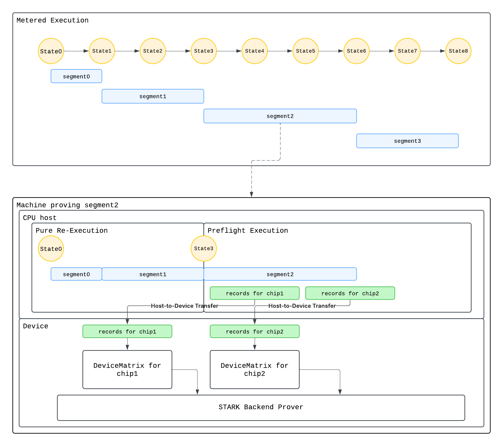
Task: Click 'records for chip2' box in Device
Action: [x=255, y=331]
